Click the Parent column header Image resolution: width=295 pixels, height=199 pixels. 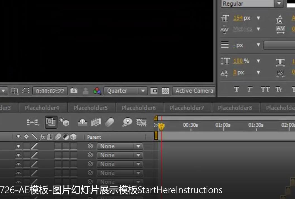click(x=94, y=137)
